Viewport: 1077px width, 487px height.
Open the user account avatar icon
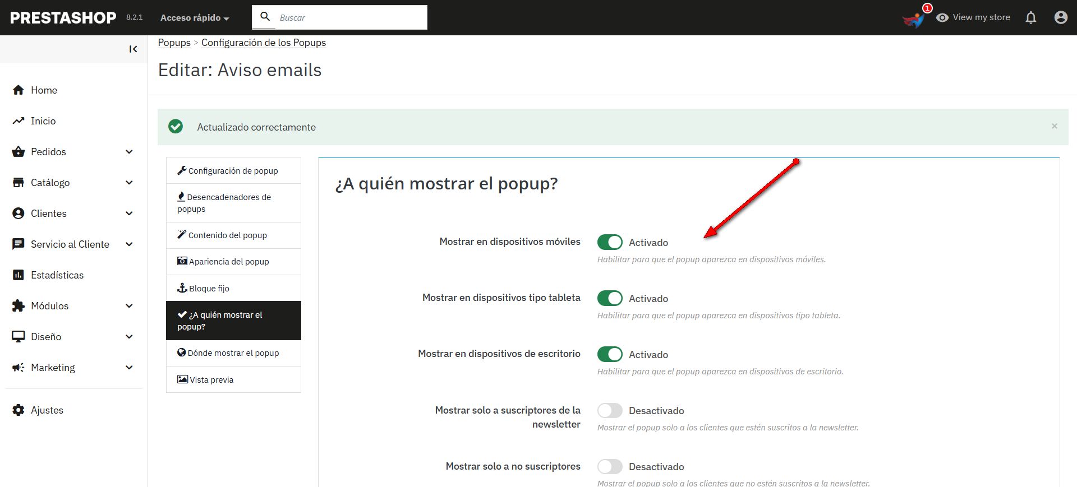pyautogui.click(x=1061, y=17)
